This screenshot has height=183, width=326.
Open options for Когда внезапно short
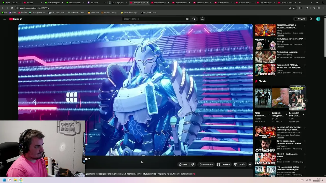269,114
